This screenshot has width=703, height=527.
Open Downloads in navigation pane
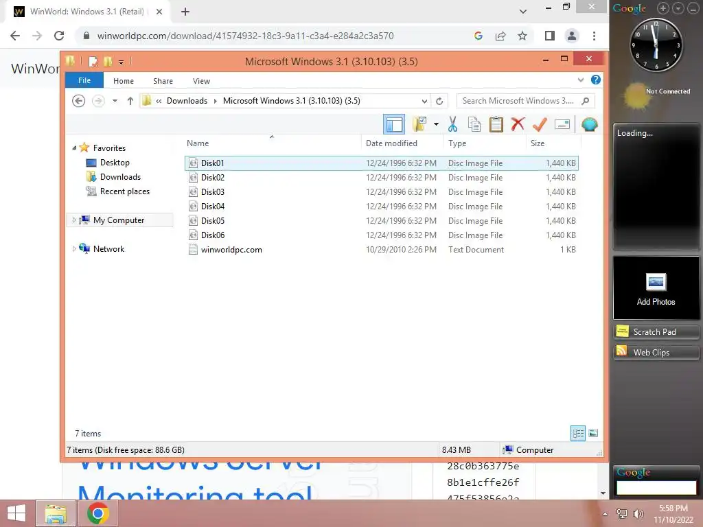coord(120,176)
